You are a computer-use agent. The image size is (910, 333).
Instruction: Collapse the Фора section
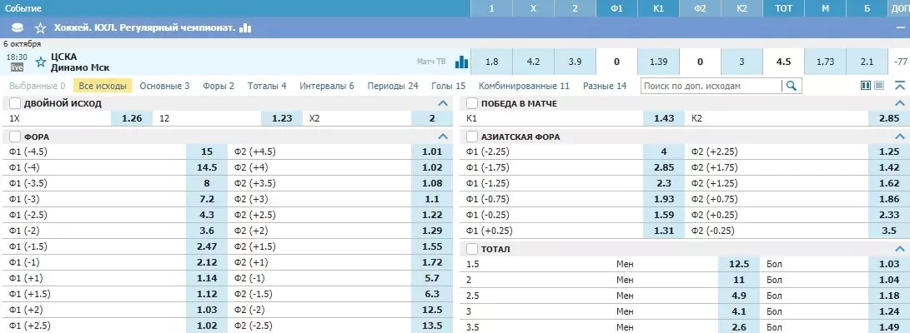(443, 137)
